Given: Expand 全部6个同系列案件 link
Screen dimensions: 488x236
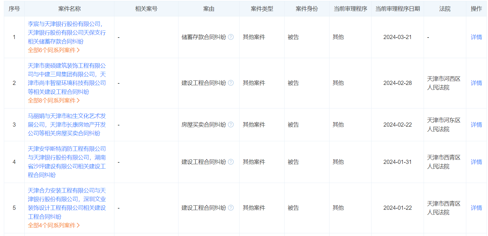Looking at the screenshot, I should point(54,50).
